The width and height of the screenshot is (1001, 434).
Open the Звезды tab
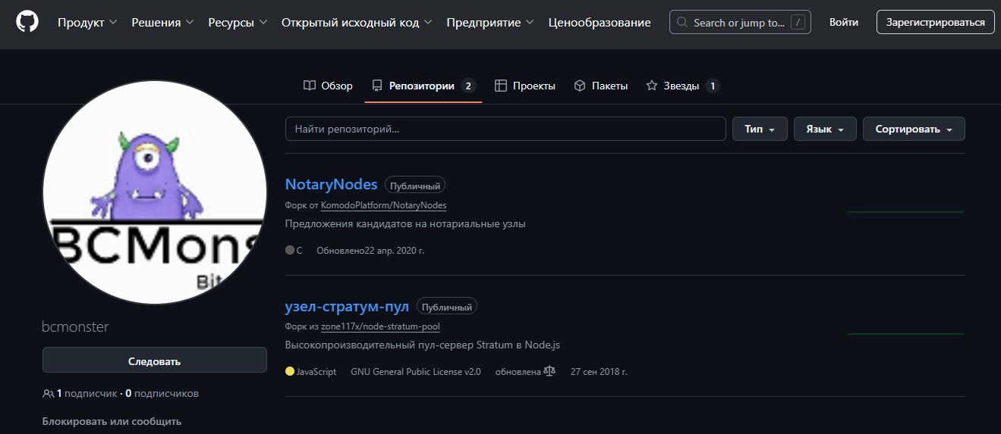pos(681,86)
